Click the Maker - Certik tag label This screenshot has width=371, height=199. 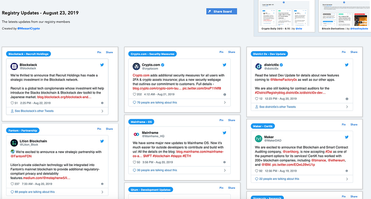263,126
